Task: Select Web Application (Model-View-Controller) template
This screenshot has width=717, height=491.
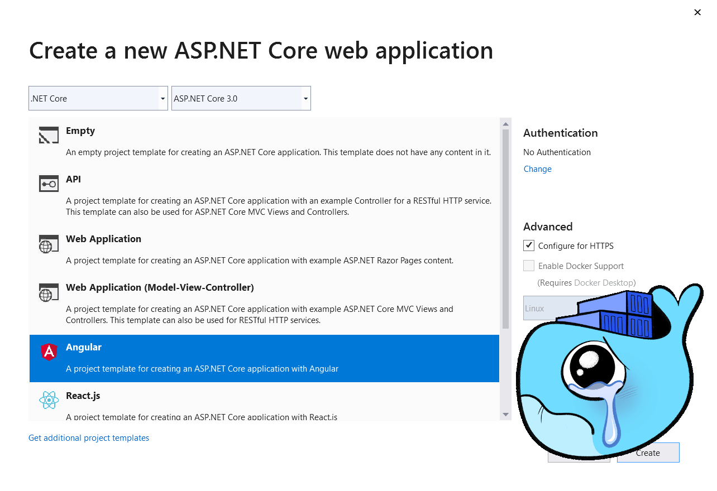Action: click(264, 304)
